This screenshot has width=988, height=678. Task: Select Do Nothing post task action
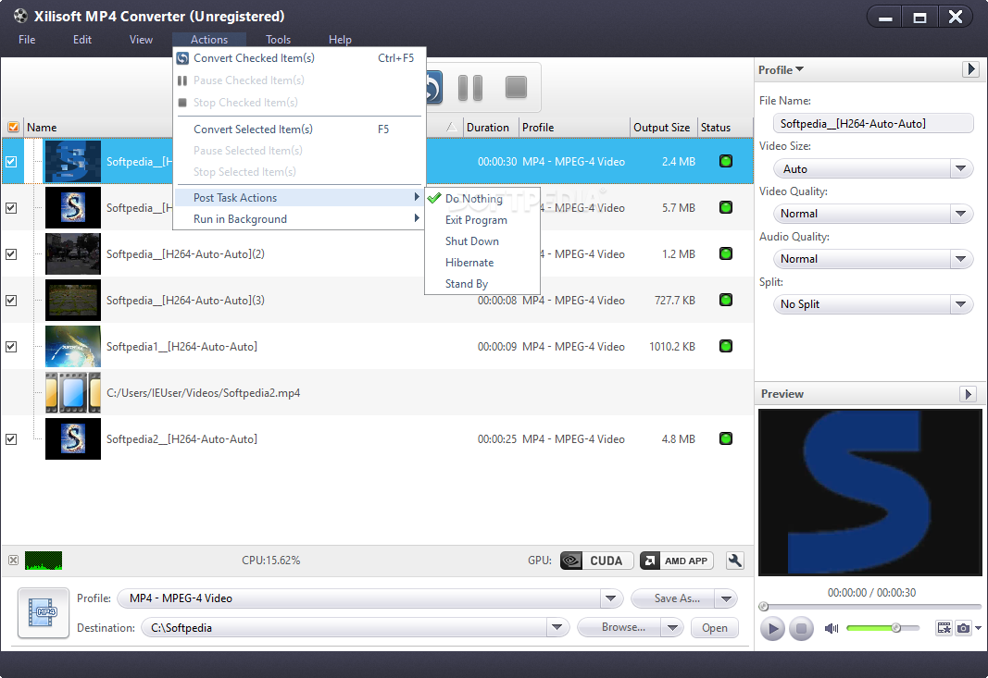point(482,198)
